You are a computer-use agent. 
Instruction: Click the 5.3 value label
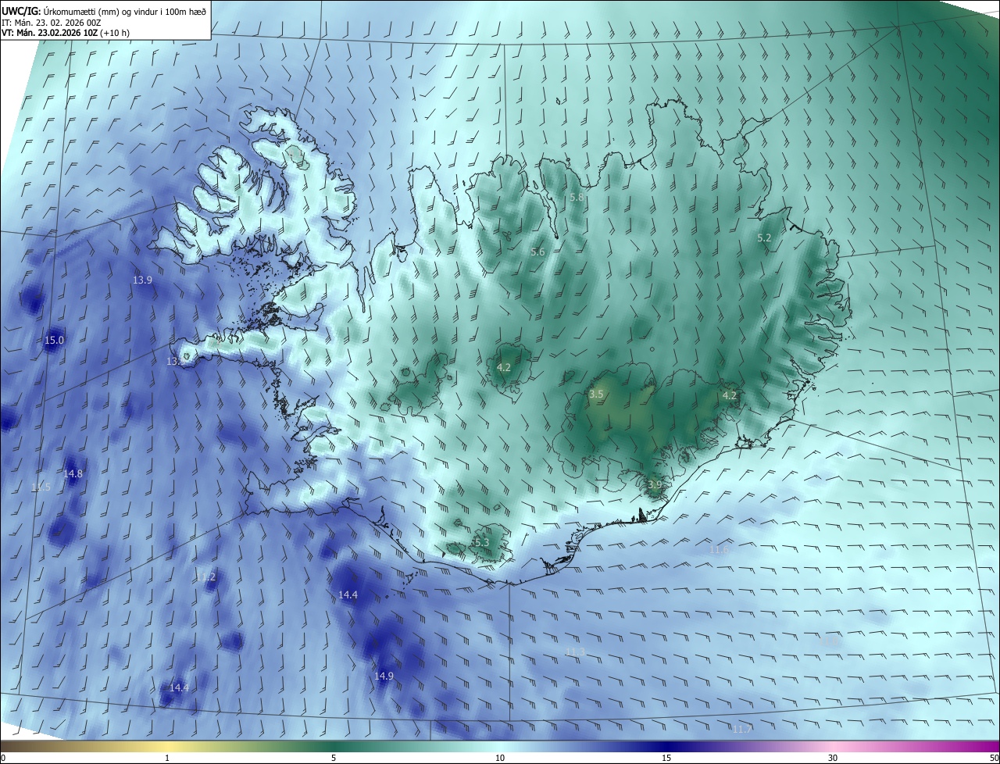tap(481, 542)
